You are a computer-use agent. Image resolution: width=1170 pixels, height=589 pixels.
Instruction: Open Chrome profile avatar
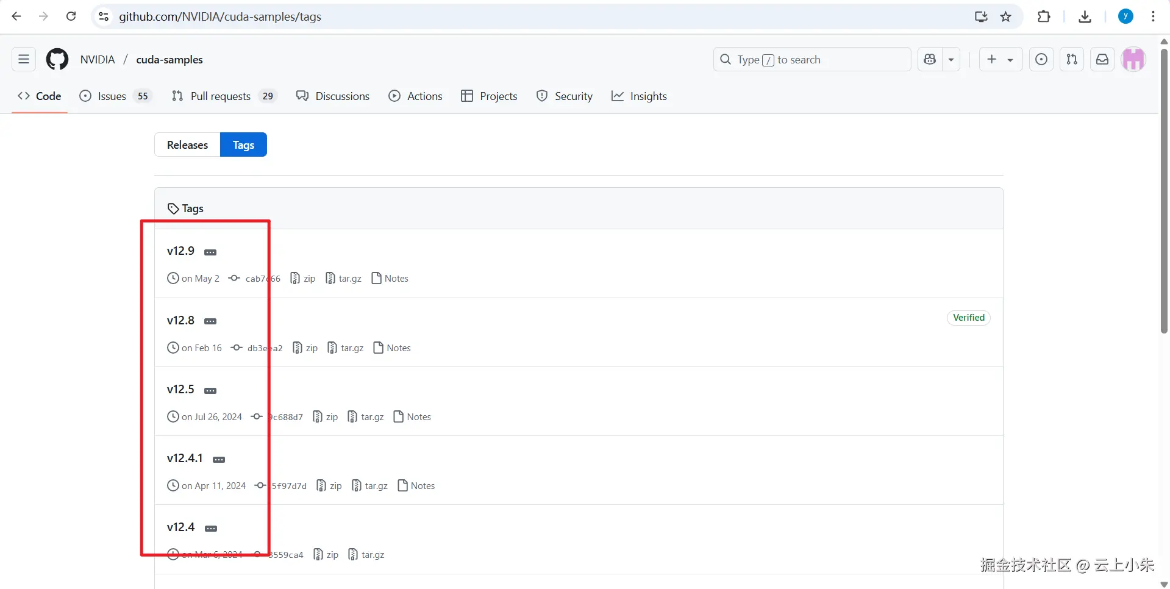click(x=1125, y=16)
